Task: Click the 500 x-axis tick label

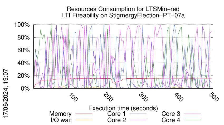Action: point(214,97)
